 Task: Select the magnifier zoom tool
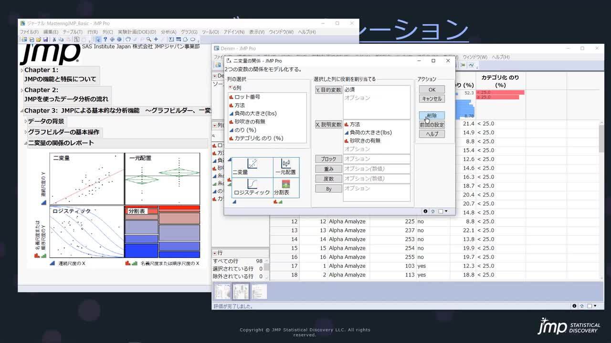149,40
